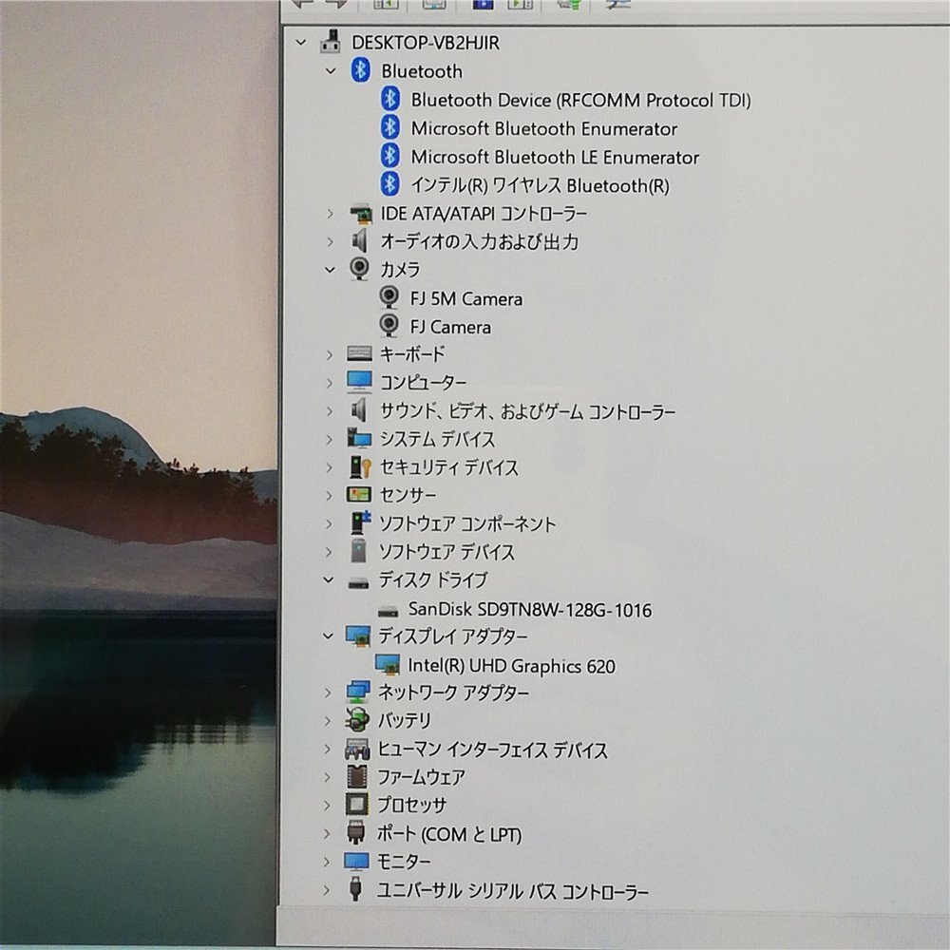950x950 pixels.
Task: Click the FJ 5M Camera webcam icon
Action: [389, 297]
